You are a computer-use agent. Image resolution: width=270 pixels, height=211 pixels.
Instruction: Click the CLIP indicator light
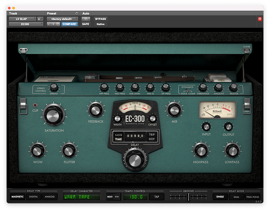pyautogui.click(x=35, y=105)
